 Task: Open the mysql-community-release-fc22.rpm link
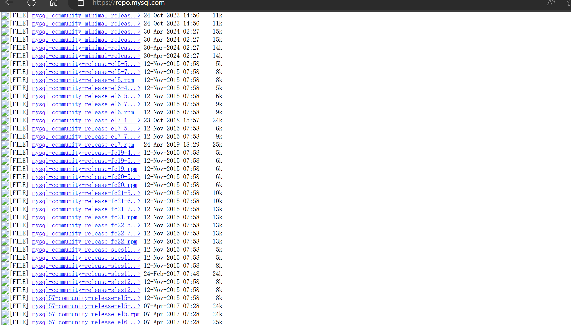tap(84, 241)
